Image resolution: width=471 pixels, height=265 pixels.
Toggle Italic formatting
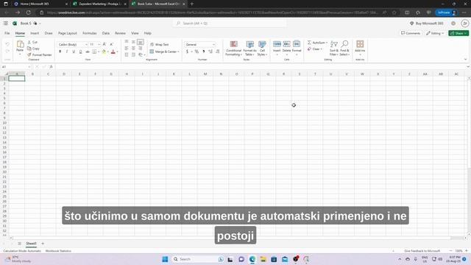[67, 52]
